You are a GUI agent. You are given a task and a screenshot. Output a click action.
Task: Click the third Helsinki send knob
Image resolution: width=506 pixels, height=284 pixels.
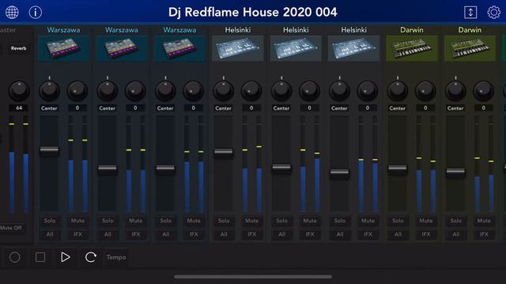pos(367,92)
